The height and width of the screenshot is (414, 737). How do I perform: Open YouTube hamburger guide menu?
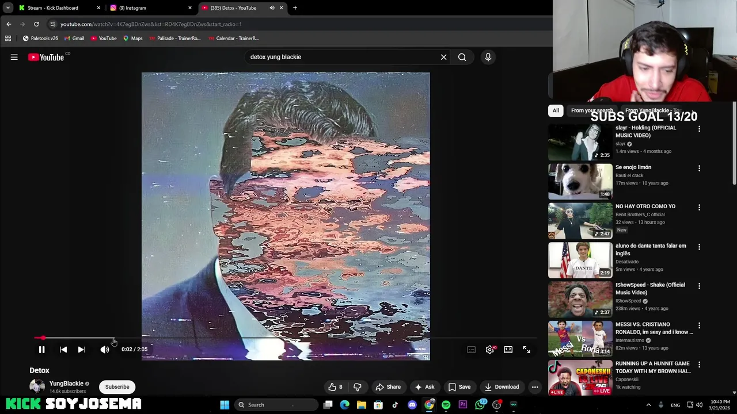14,57
